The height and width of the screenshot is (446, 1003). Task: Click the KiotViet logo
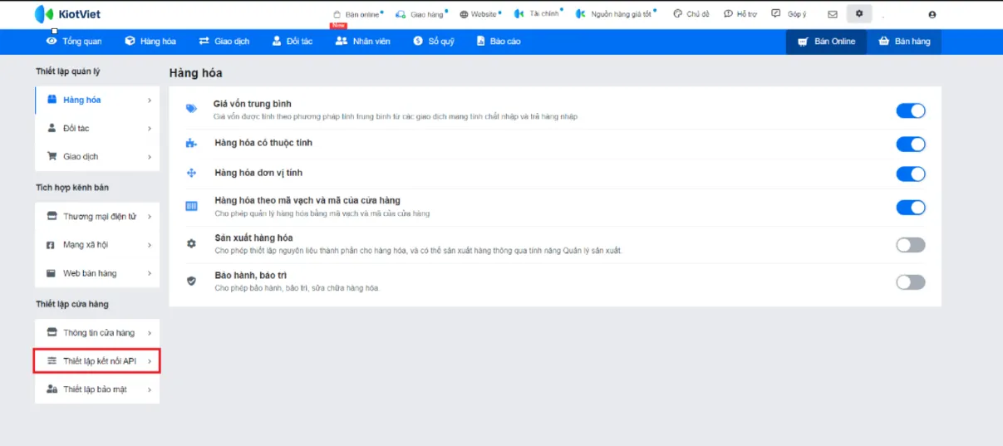(68, 14)
